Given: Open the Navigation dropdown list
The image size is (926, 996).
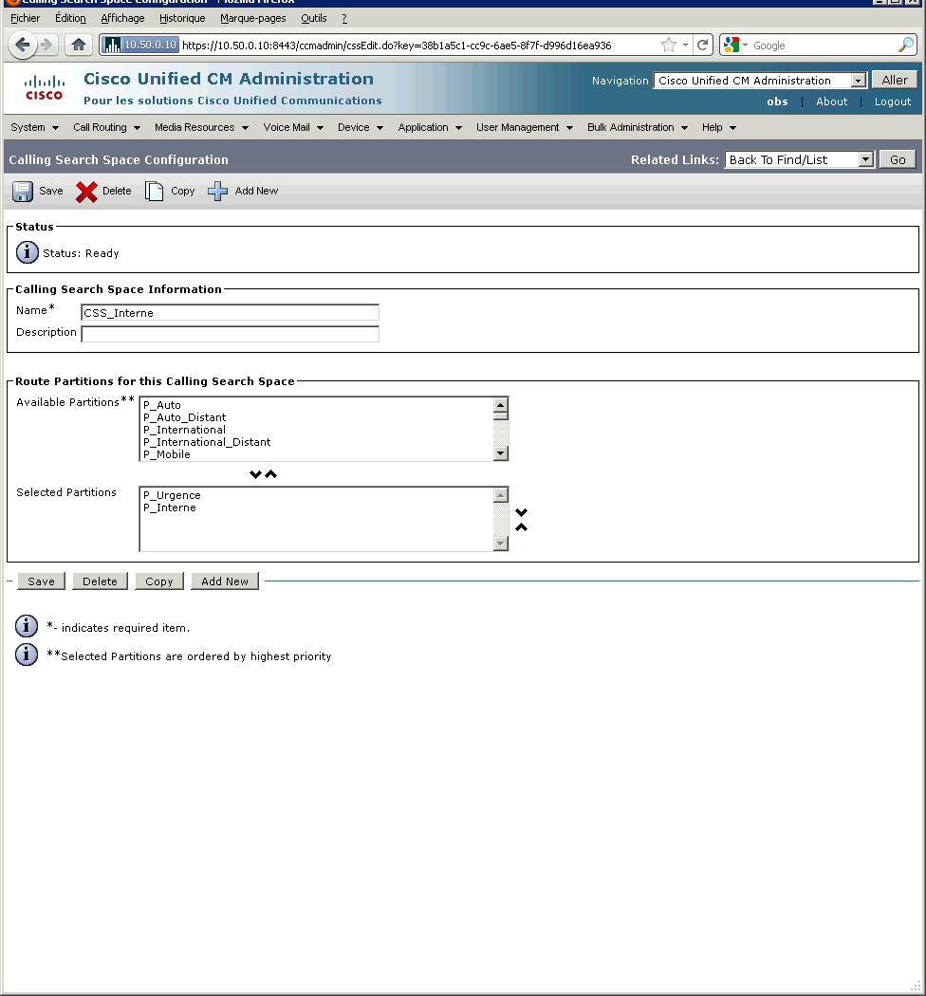Looking at the screenshot, I should (x=759, y=81).
